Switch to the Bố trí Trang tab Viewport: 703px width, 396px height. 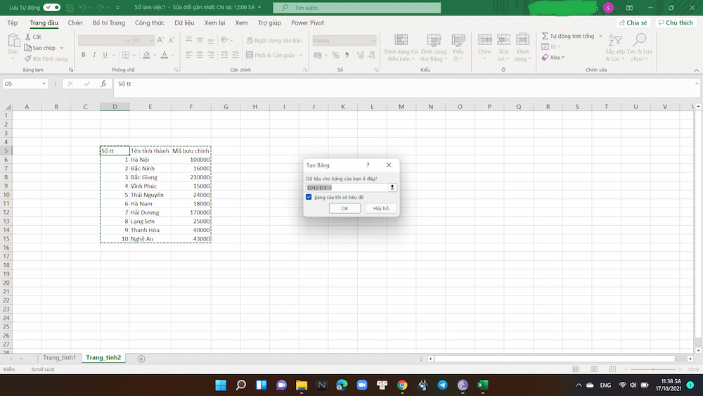[108, 23]
